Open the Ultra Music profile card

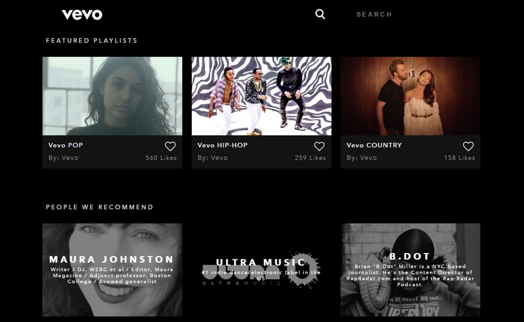click(x=261, y=270)
